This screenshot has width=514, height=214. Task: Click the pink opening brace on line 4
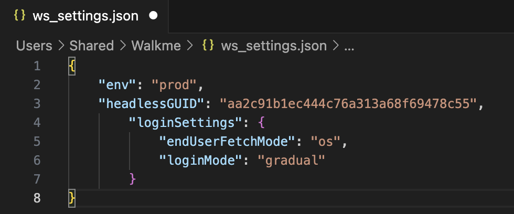(x=261, y=123)
